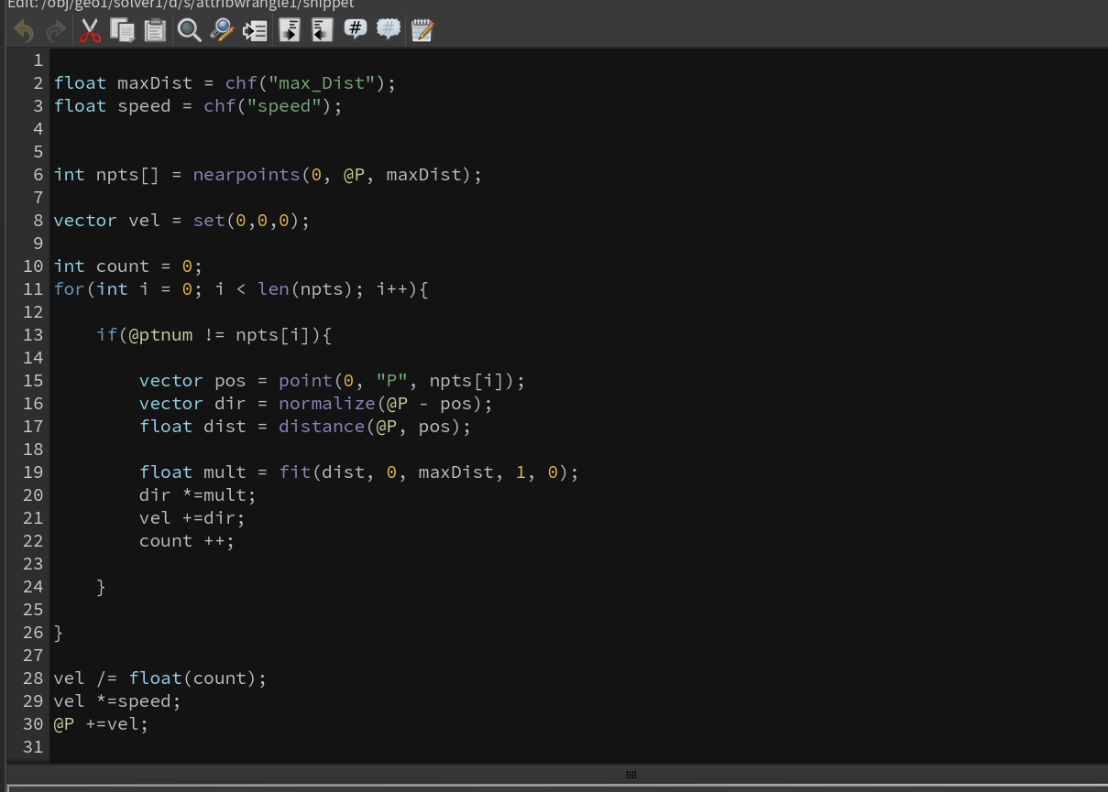
Task: Click the "speed" string literal on line 3
Action: [x=284, y=106]
